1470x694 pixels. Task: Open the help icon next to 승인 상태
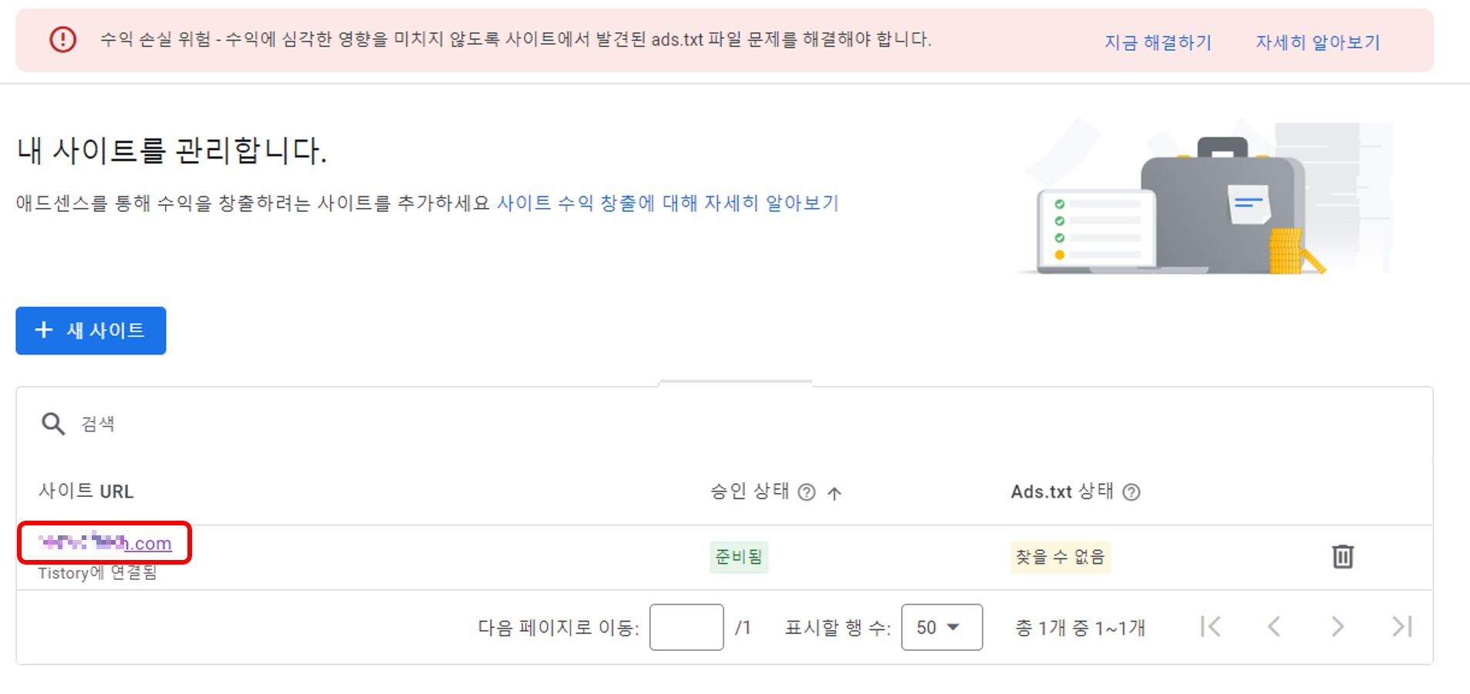pos(807,492)
